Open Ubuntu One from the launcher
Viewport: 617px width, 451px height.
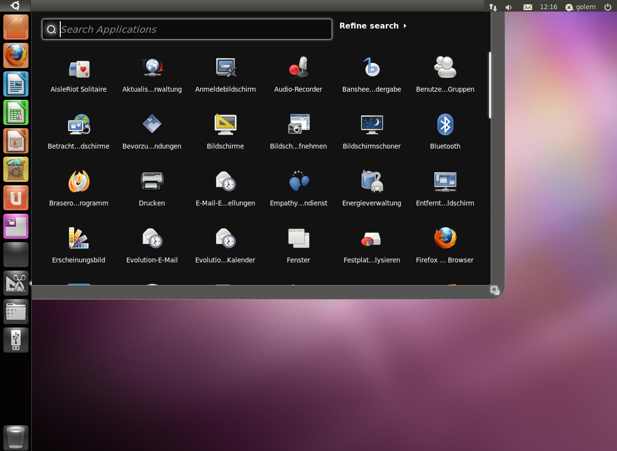[16, 198]
